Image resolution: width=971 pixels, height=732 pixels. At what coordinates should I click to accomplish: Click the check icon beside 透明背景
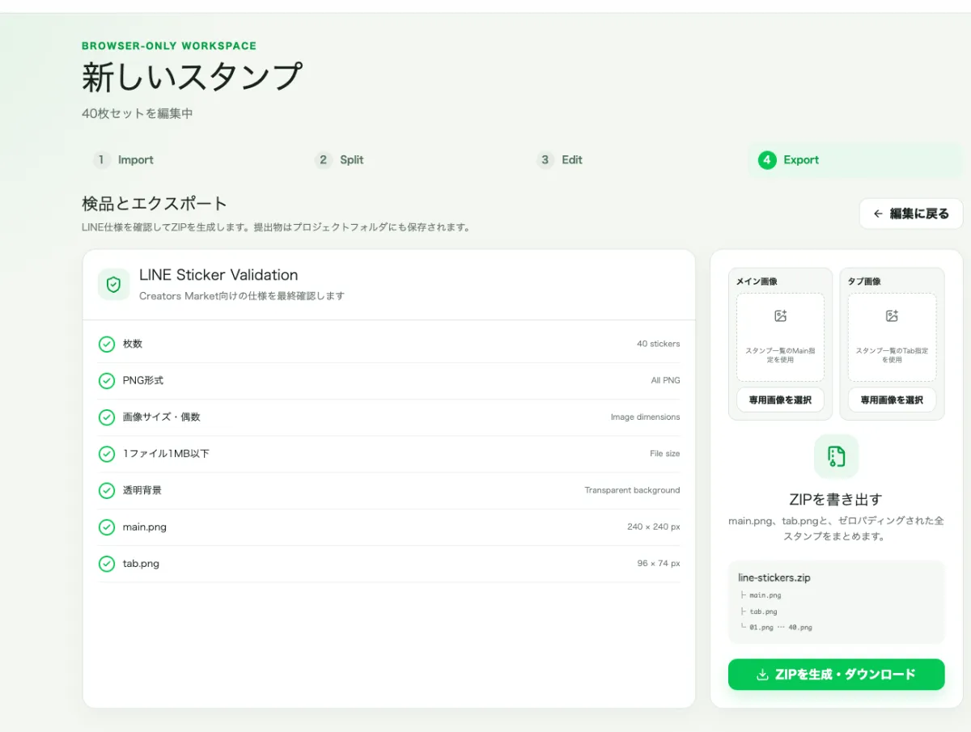(x=107, y=491)
